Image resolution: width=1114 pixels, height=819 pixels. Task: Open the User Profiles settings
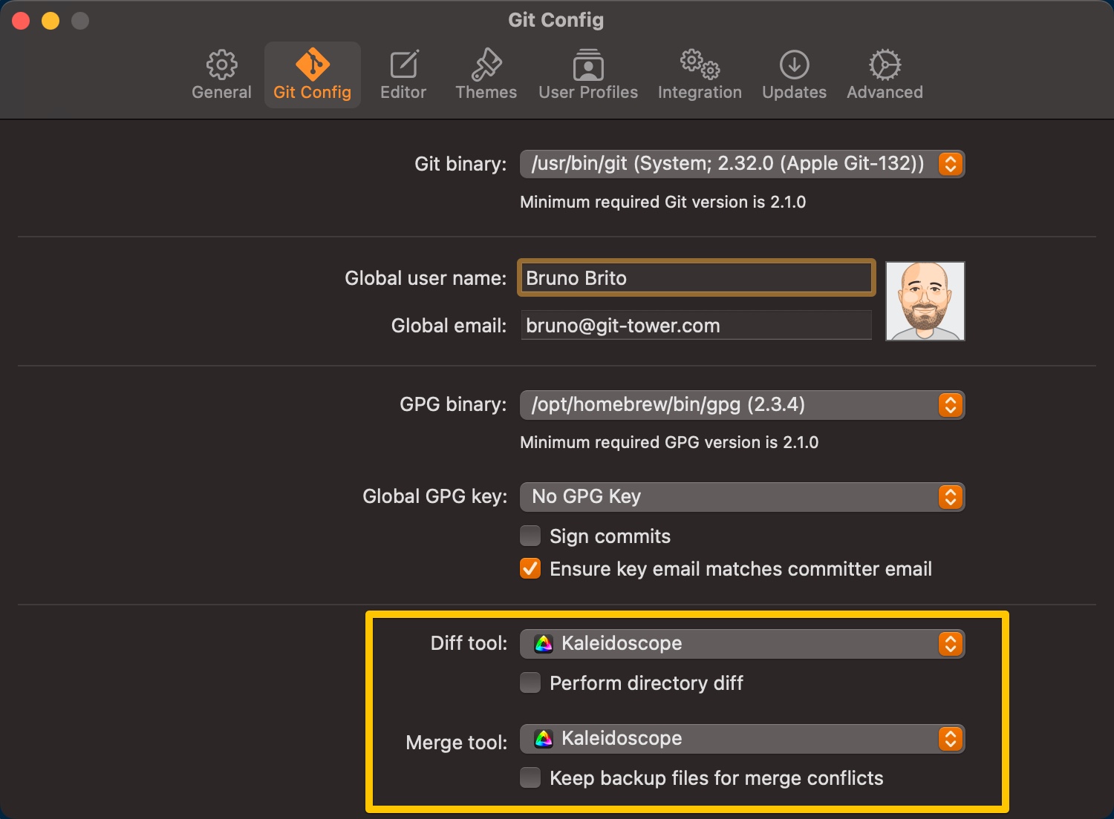click(587, 72)
